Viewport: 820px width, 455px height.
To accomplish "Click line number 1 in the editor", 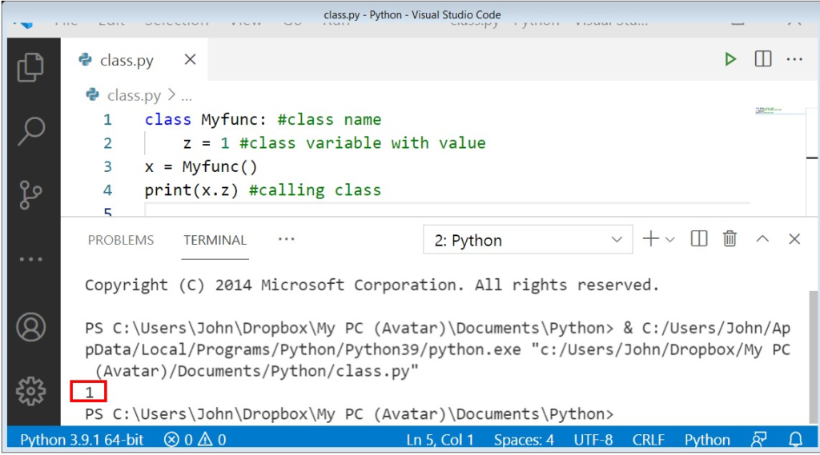I will tap(107, 120).
